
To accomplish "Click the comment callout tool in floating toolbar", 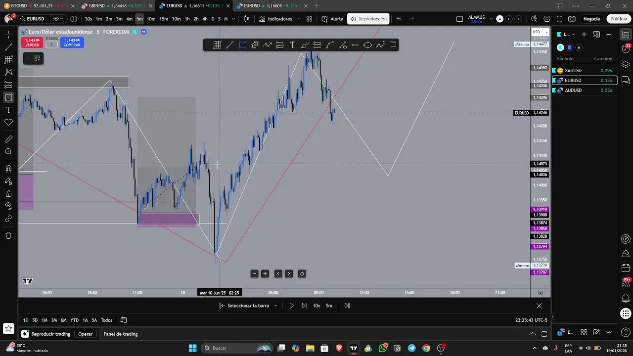I will (393, 45).
